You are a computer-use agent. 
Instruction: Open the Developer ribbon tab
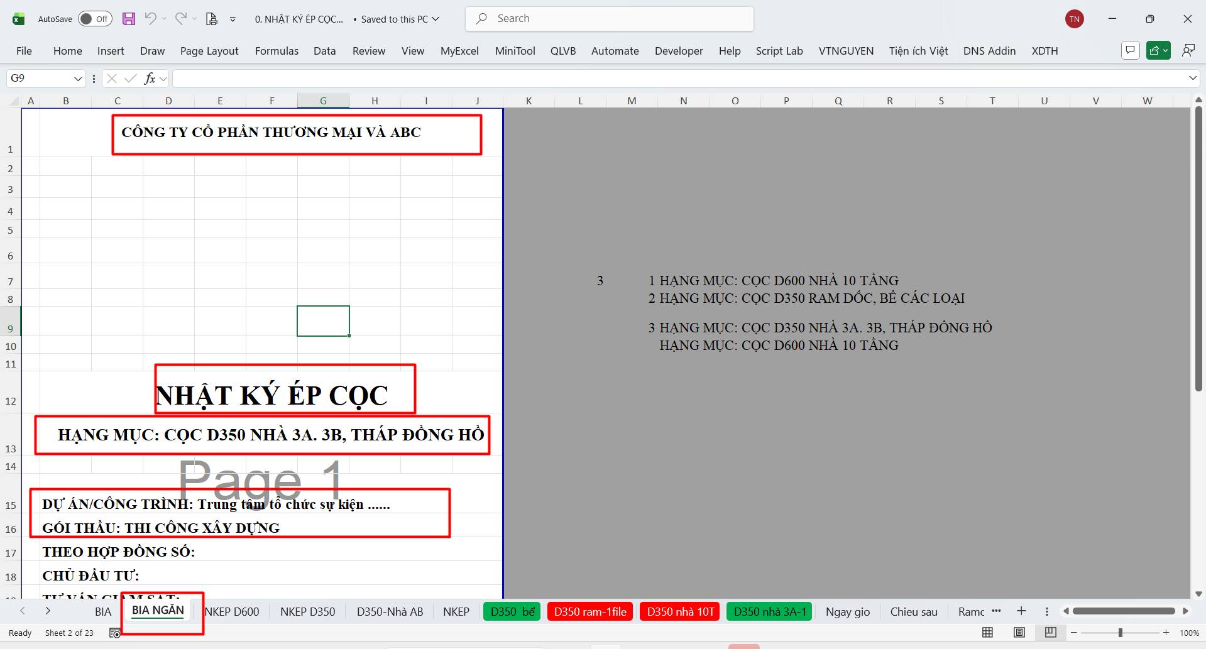[679, 51]
